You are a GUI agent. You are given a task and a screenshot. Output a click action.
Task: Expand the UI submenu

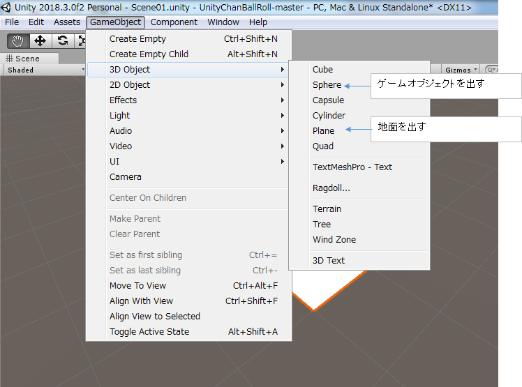[189, 161]
